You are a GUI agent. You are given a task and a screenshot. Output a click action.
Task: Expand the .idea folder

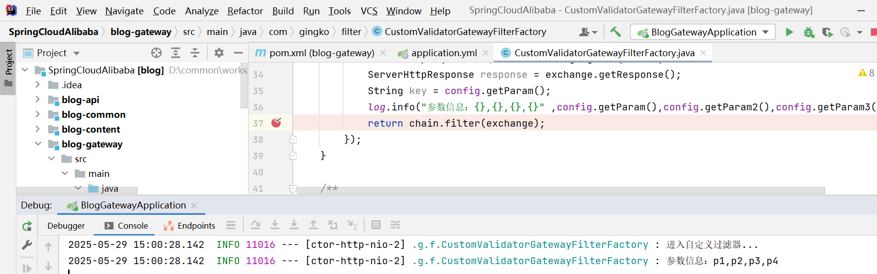[x=38, y=85]
